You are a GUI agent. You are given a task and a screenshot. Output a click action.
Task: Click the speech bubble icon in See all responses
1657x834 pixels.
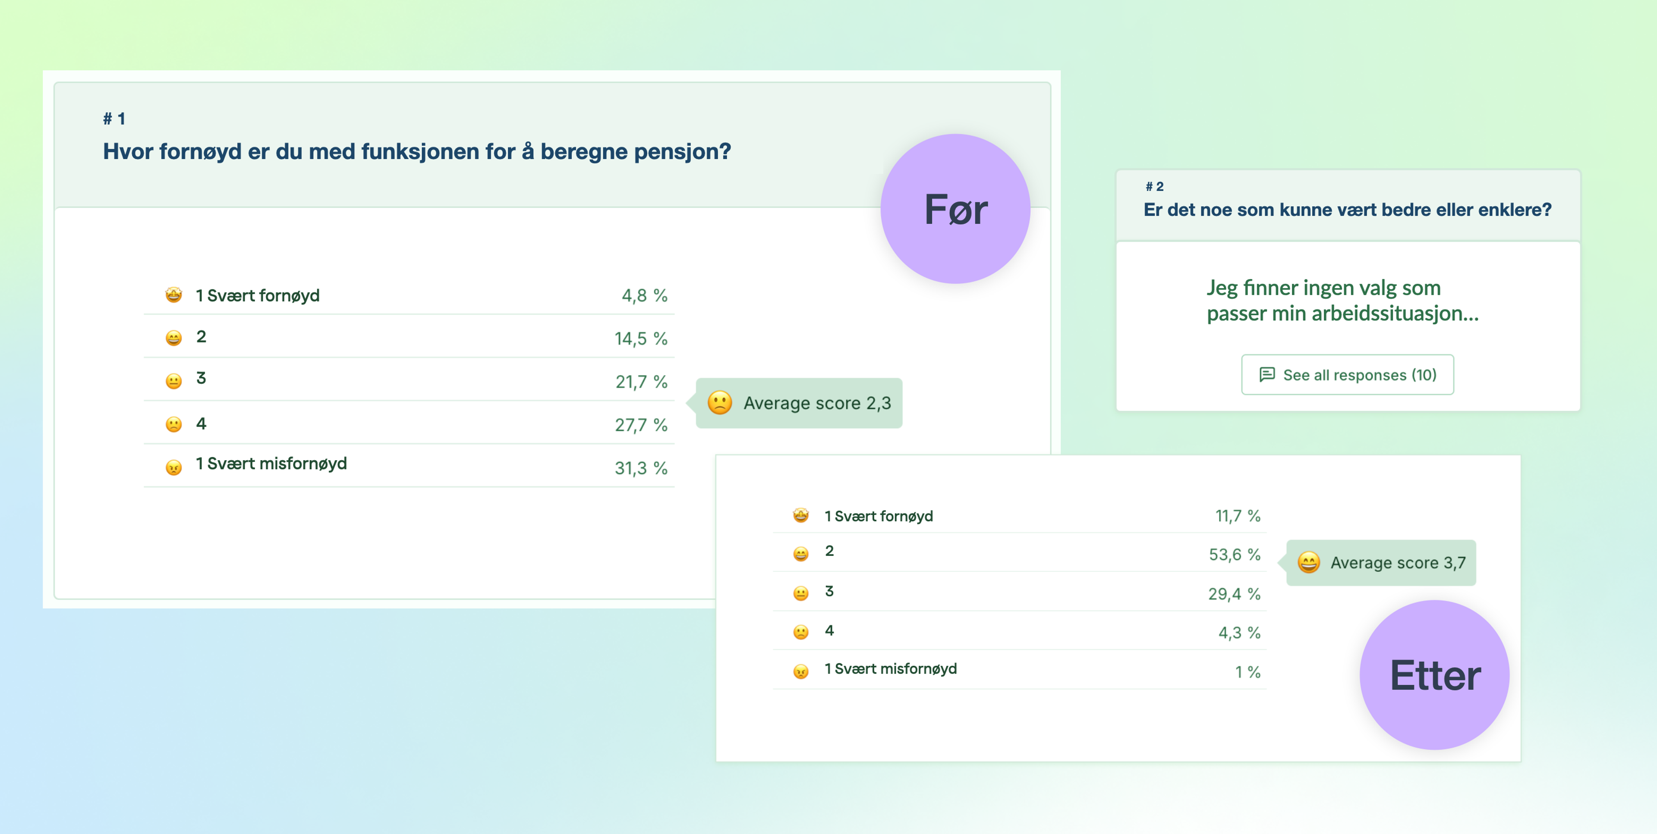1266,374
